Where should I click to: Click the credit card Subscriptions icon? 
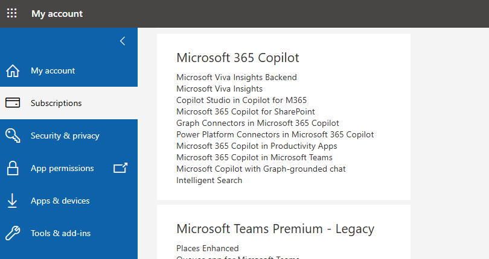tap(13, 103)
